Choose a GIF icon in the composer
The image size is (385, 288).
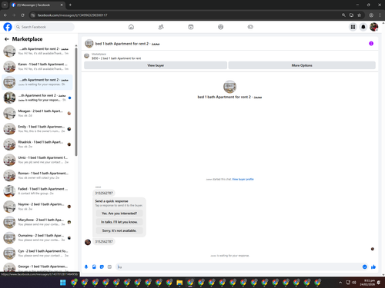coord(109,266)
